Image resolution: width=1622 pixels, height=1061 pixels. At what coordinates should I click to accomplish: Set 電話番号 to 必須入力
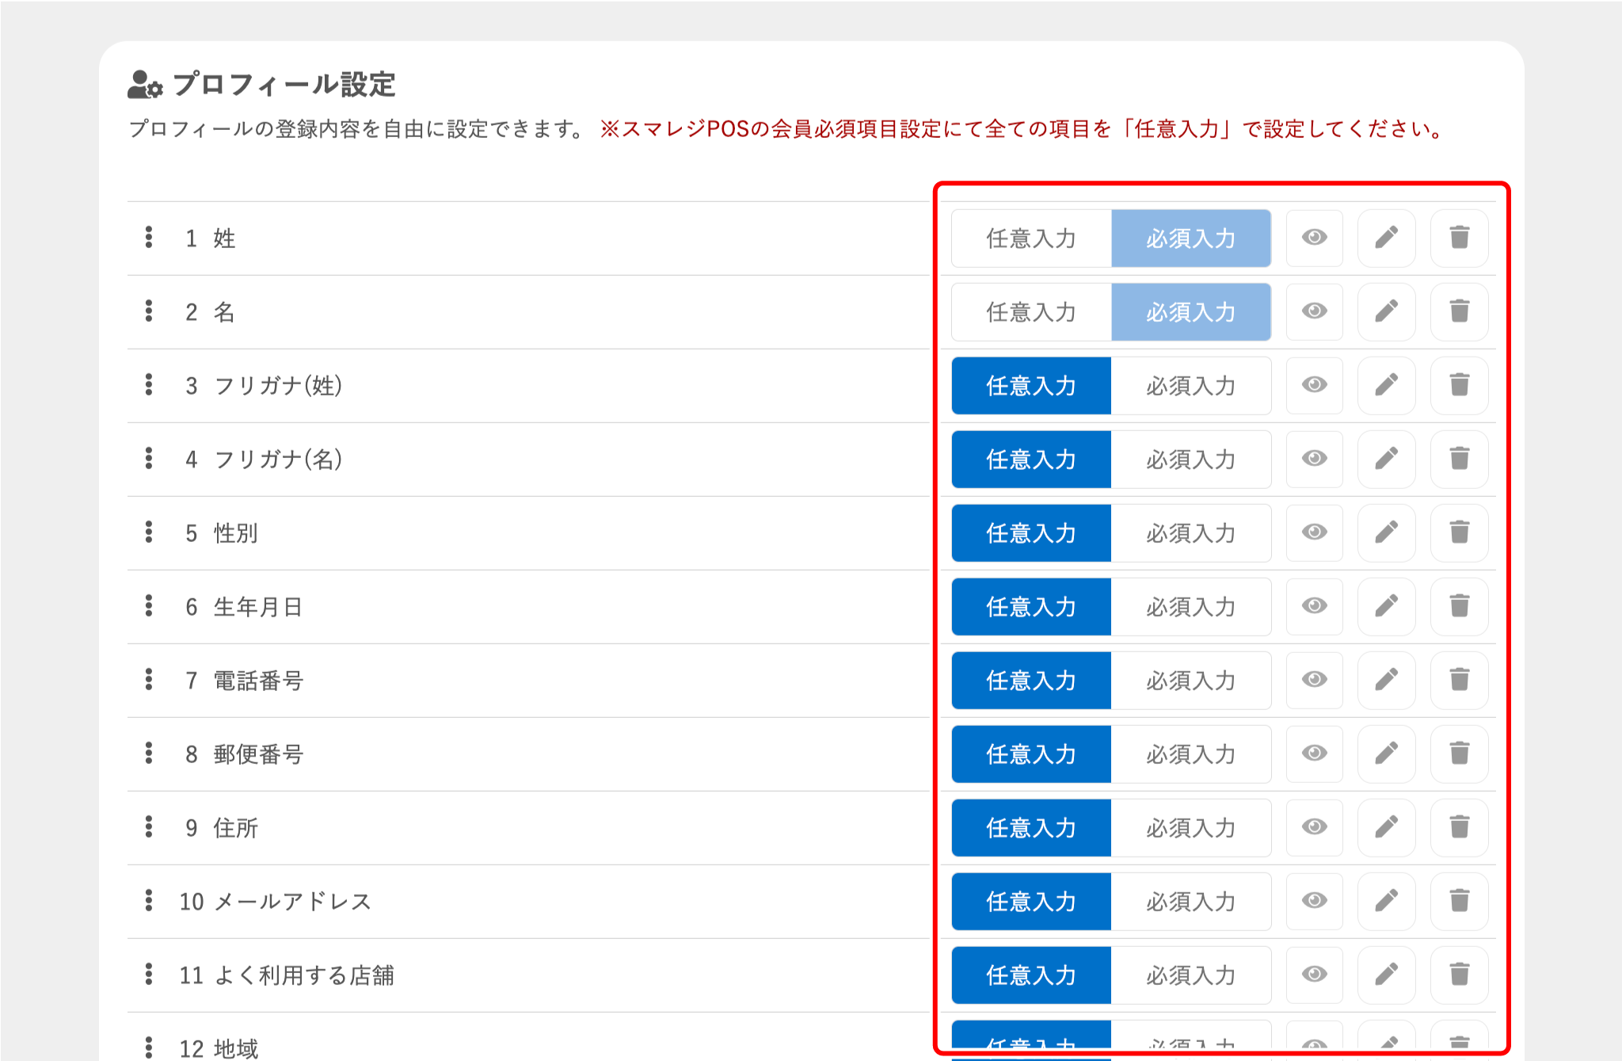[1190, 680]
